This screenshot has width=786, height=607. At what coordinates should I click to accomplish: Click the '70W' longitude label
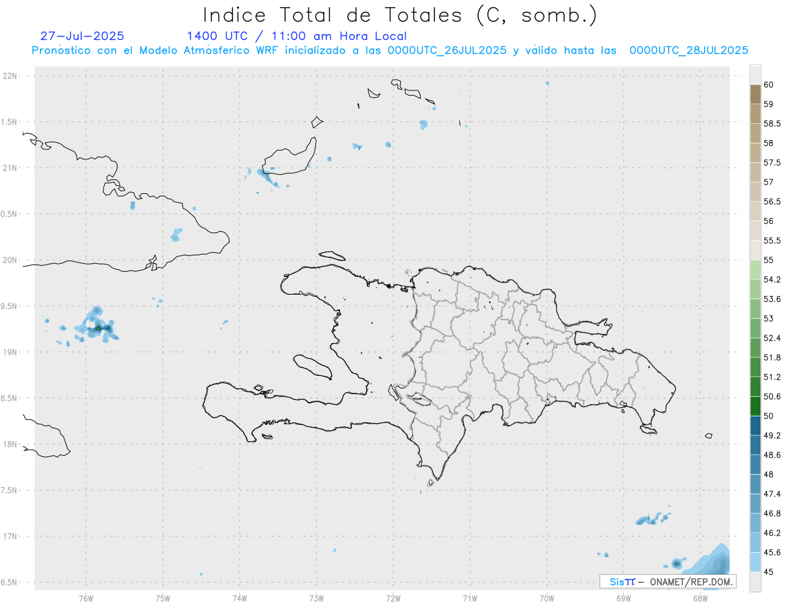pos(547,598)
